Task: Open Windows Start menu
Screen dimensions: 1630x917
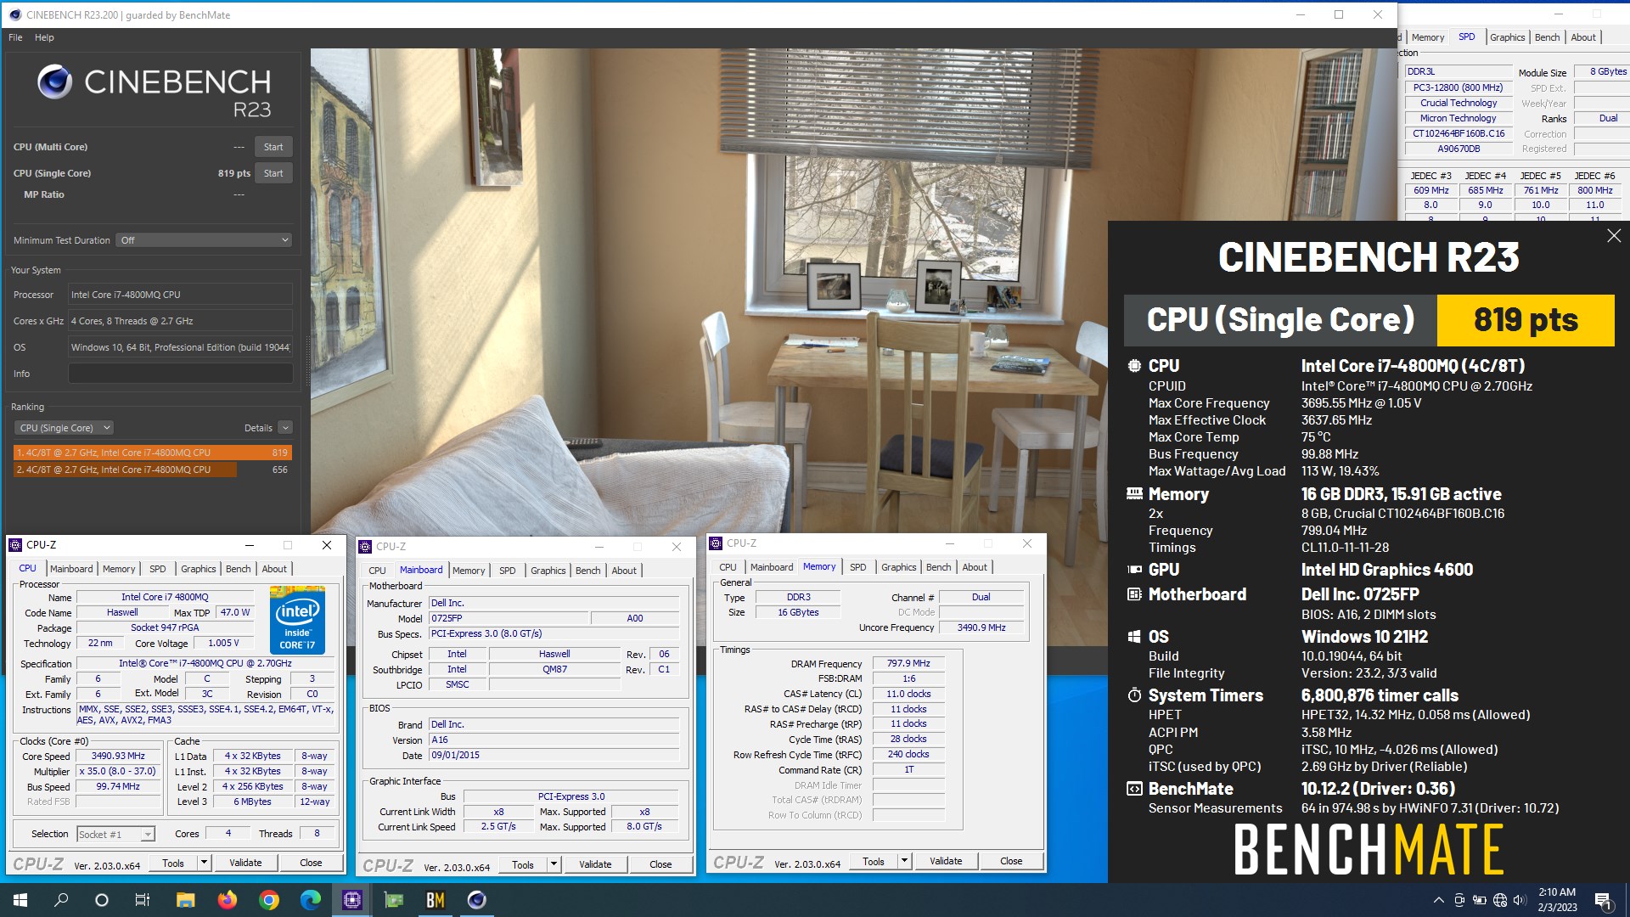Action: click(x=20, y=900)
